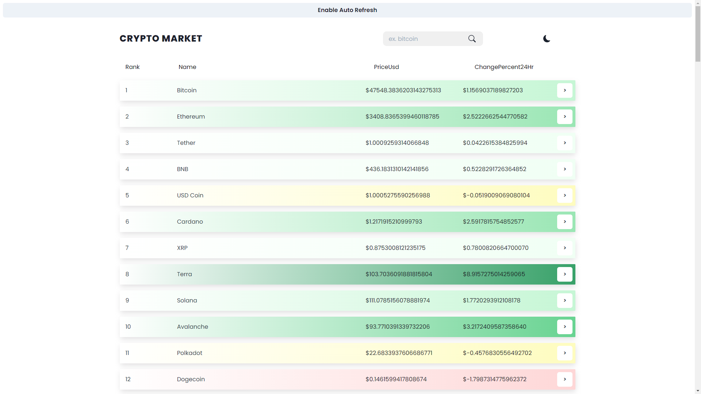Select the Polkadot name cell
This screenshot has width=701, height=394.
coord(189,353)
